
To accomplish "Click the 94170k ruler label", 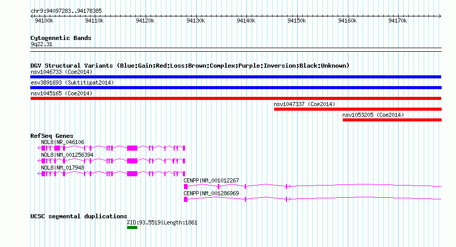I will (398, 20).
